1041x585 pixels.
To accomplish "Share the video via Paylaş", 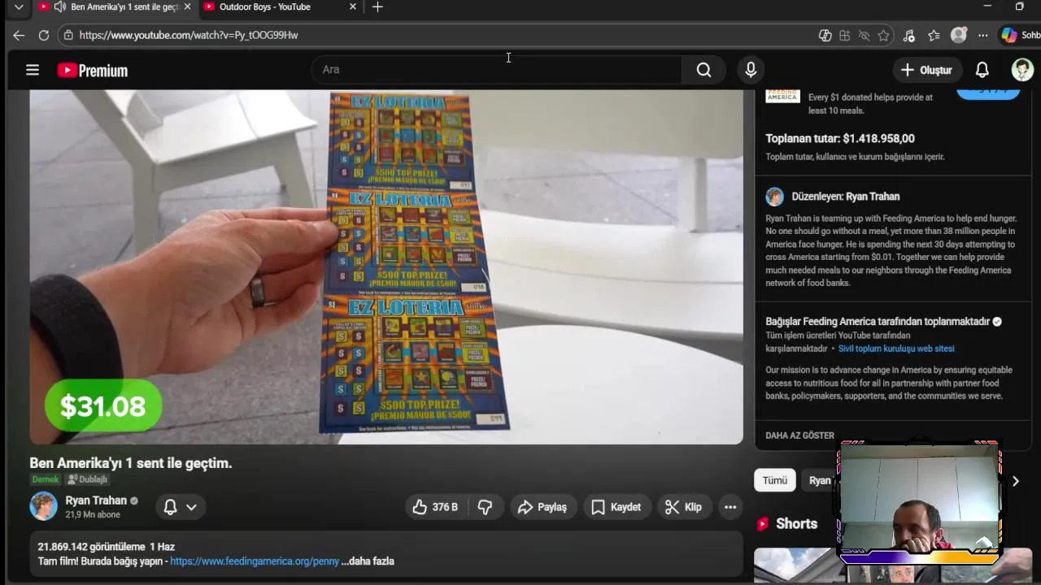I will (x=542, y=507).
